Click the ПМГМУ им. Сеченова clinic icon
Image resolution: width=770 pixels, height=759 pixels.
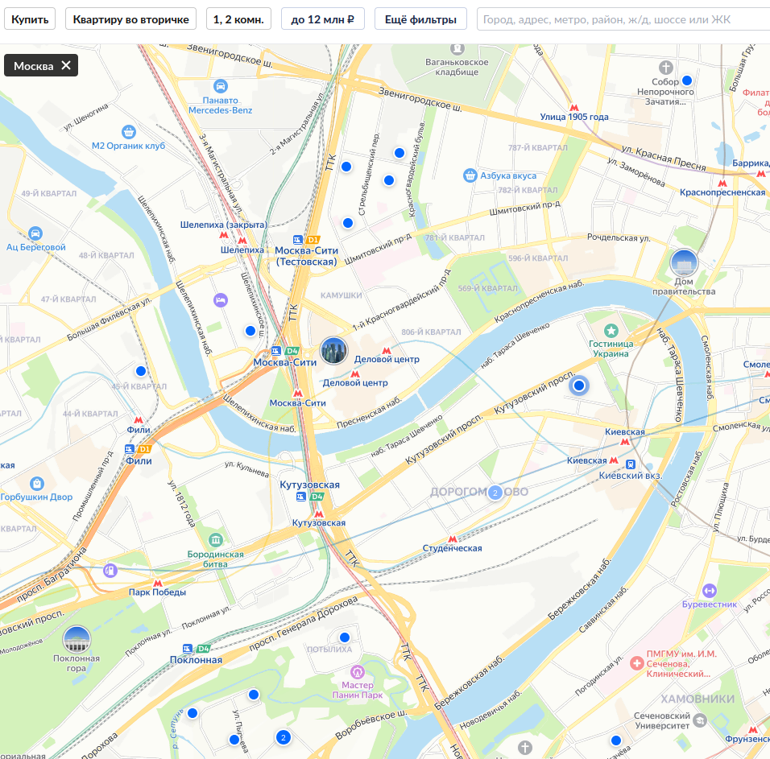(637, 663)
